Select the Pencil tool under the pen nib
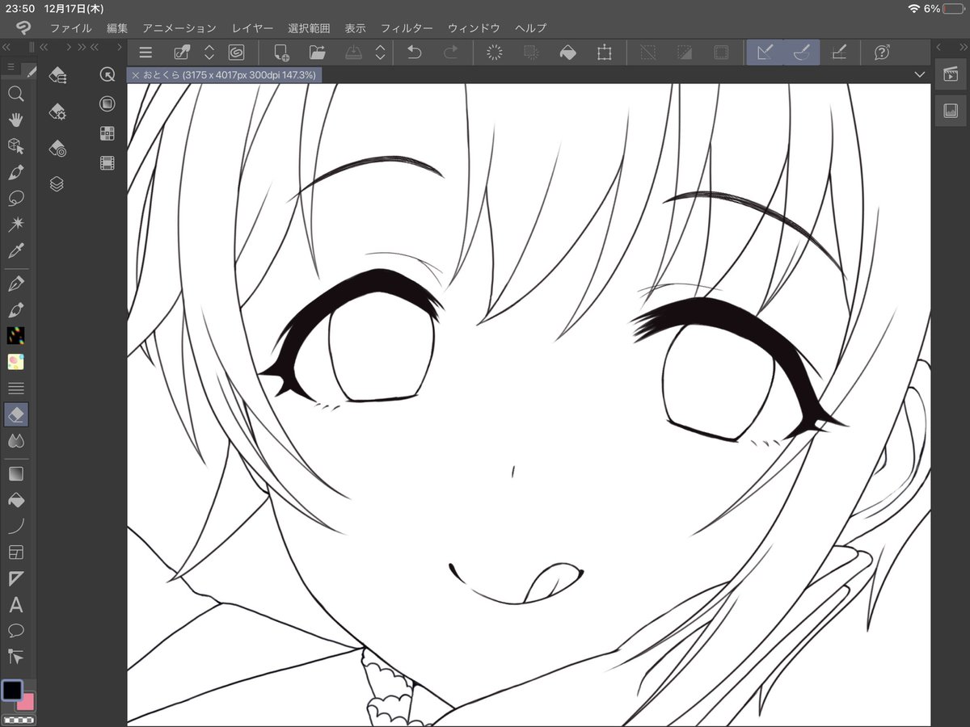970x727 pixels. coord(15,309)
